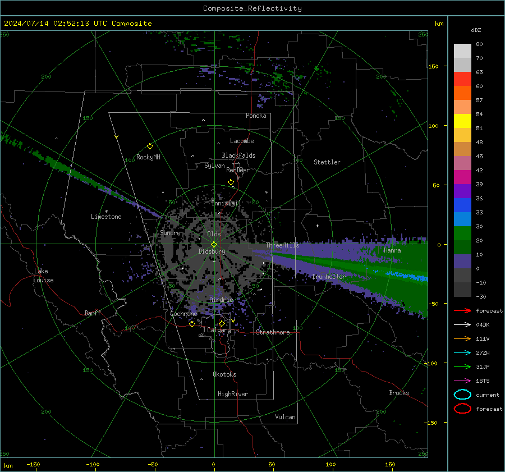Click the Innisfail city label
505x472 pixels.
[226, 203]
